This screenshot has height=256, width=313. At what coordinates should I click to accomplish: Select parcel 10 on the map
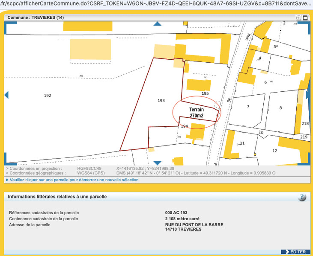click(x=261, y=132)
